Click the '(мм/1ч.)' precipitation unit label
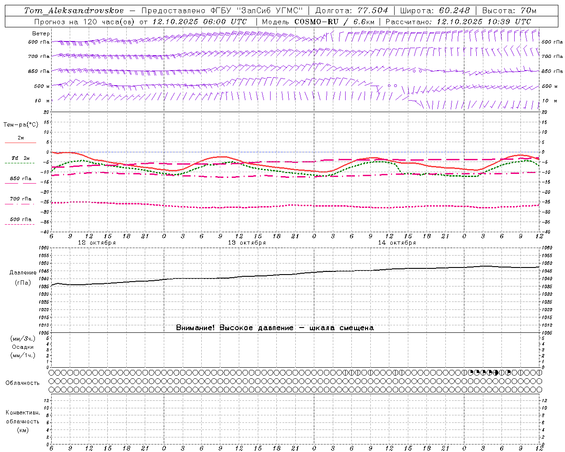 point(23,355)
